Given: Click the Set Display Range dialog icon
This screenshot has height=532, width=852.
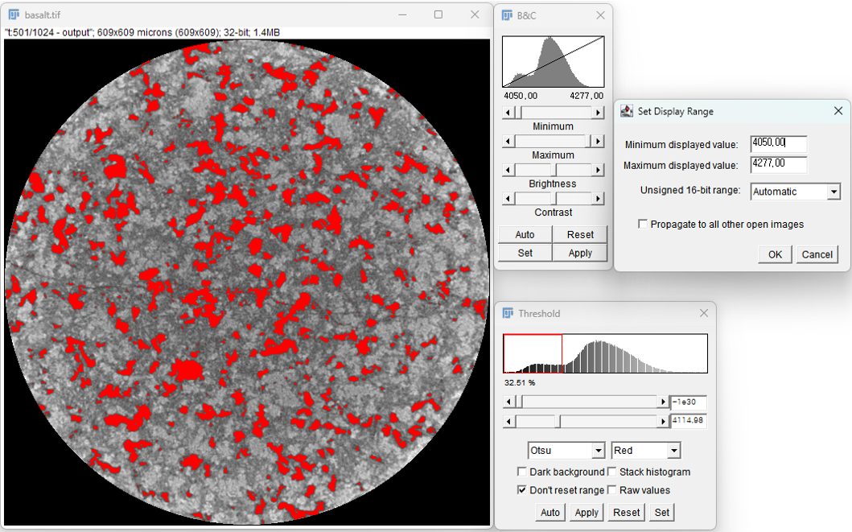Looking at the screenshot, I should (x=628, y=111).
